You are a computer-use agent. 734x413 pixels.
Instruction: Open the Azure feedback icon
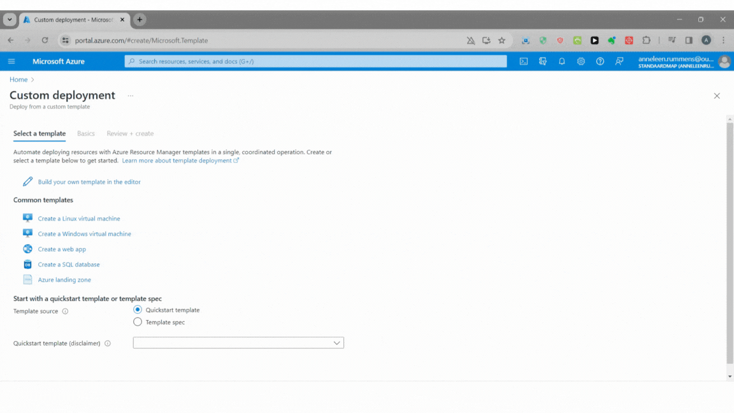[x=619, y=61]
